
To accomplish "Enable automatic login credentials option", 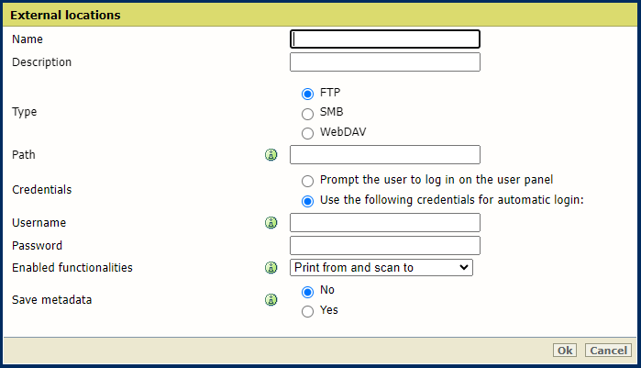I will [307, 201].
